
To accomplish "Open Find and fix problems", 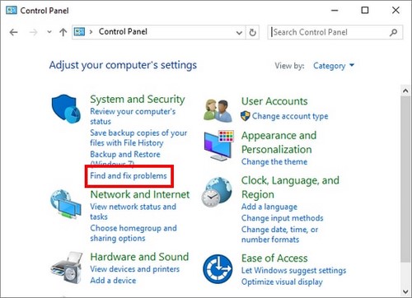I will pyautogui.click(x=129, y=175).
